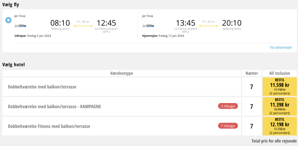This screenshot has height=146, width=298.
Task: Click the return Jettime airline logo
Action: click(148, 26)
